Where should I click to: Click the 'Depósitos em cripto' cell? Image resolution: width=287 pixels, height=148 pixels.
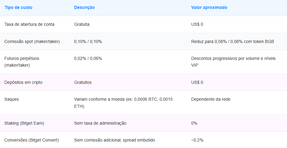pyautogui.click(x=23, y=82)
